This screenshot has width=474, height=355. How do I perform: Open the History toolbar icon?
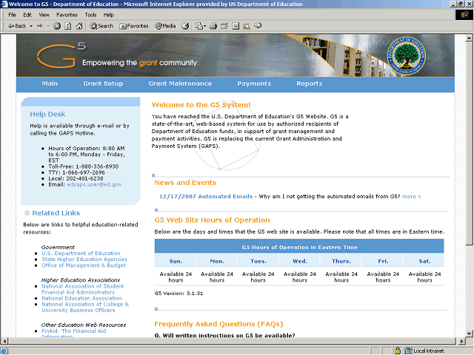[x=185, y=27]
